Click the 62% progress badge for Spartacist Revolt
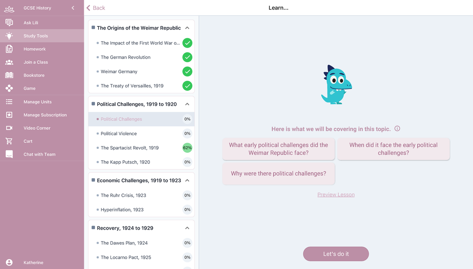The width and height of the screenshot is (473, 269). 188,148
